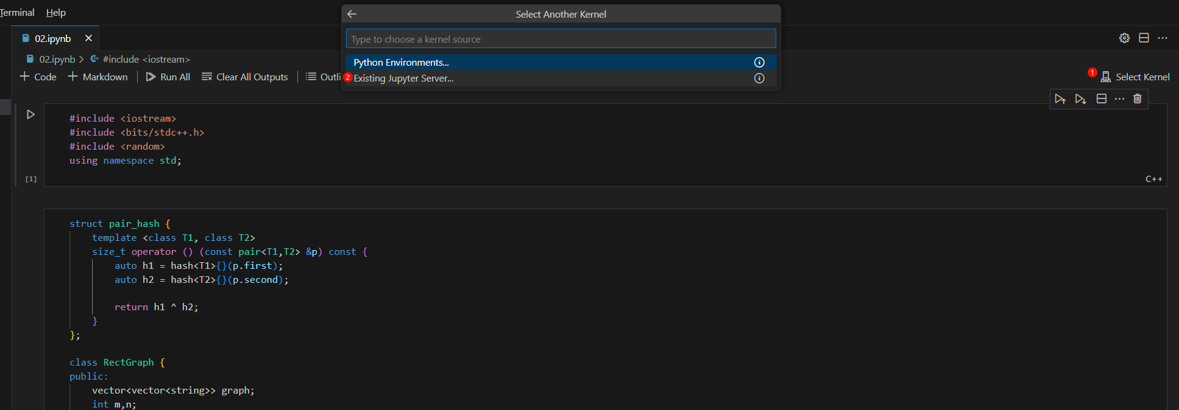This screenshot has width=1179, height=410.
Task: Open the Help menu
Action: pyautogui.click(x=56, y=12)
